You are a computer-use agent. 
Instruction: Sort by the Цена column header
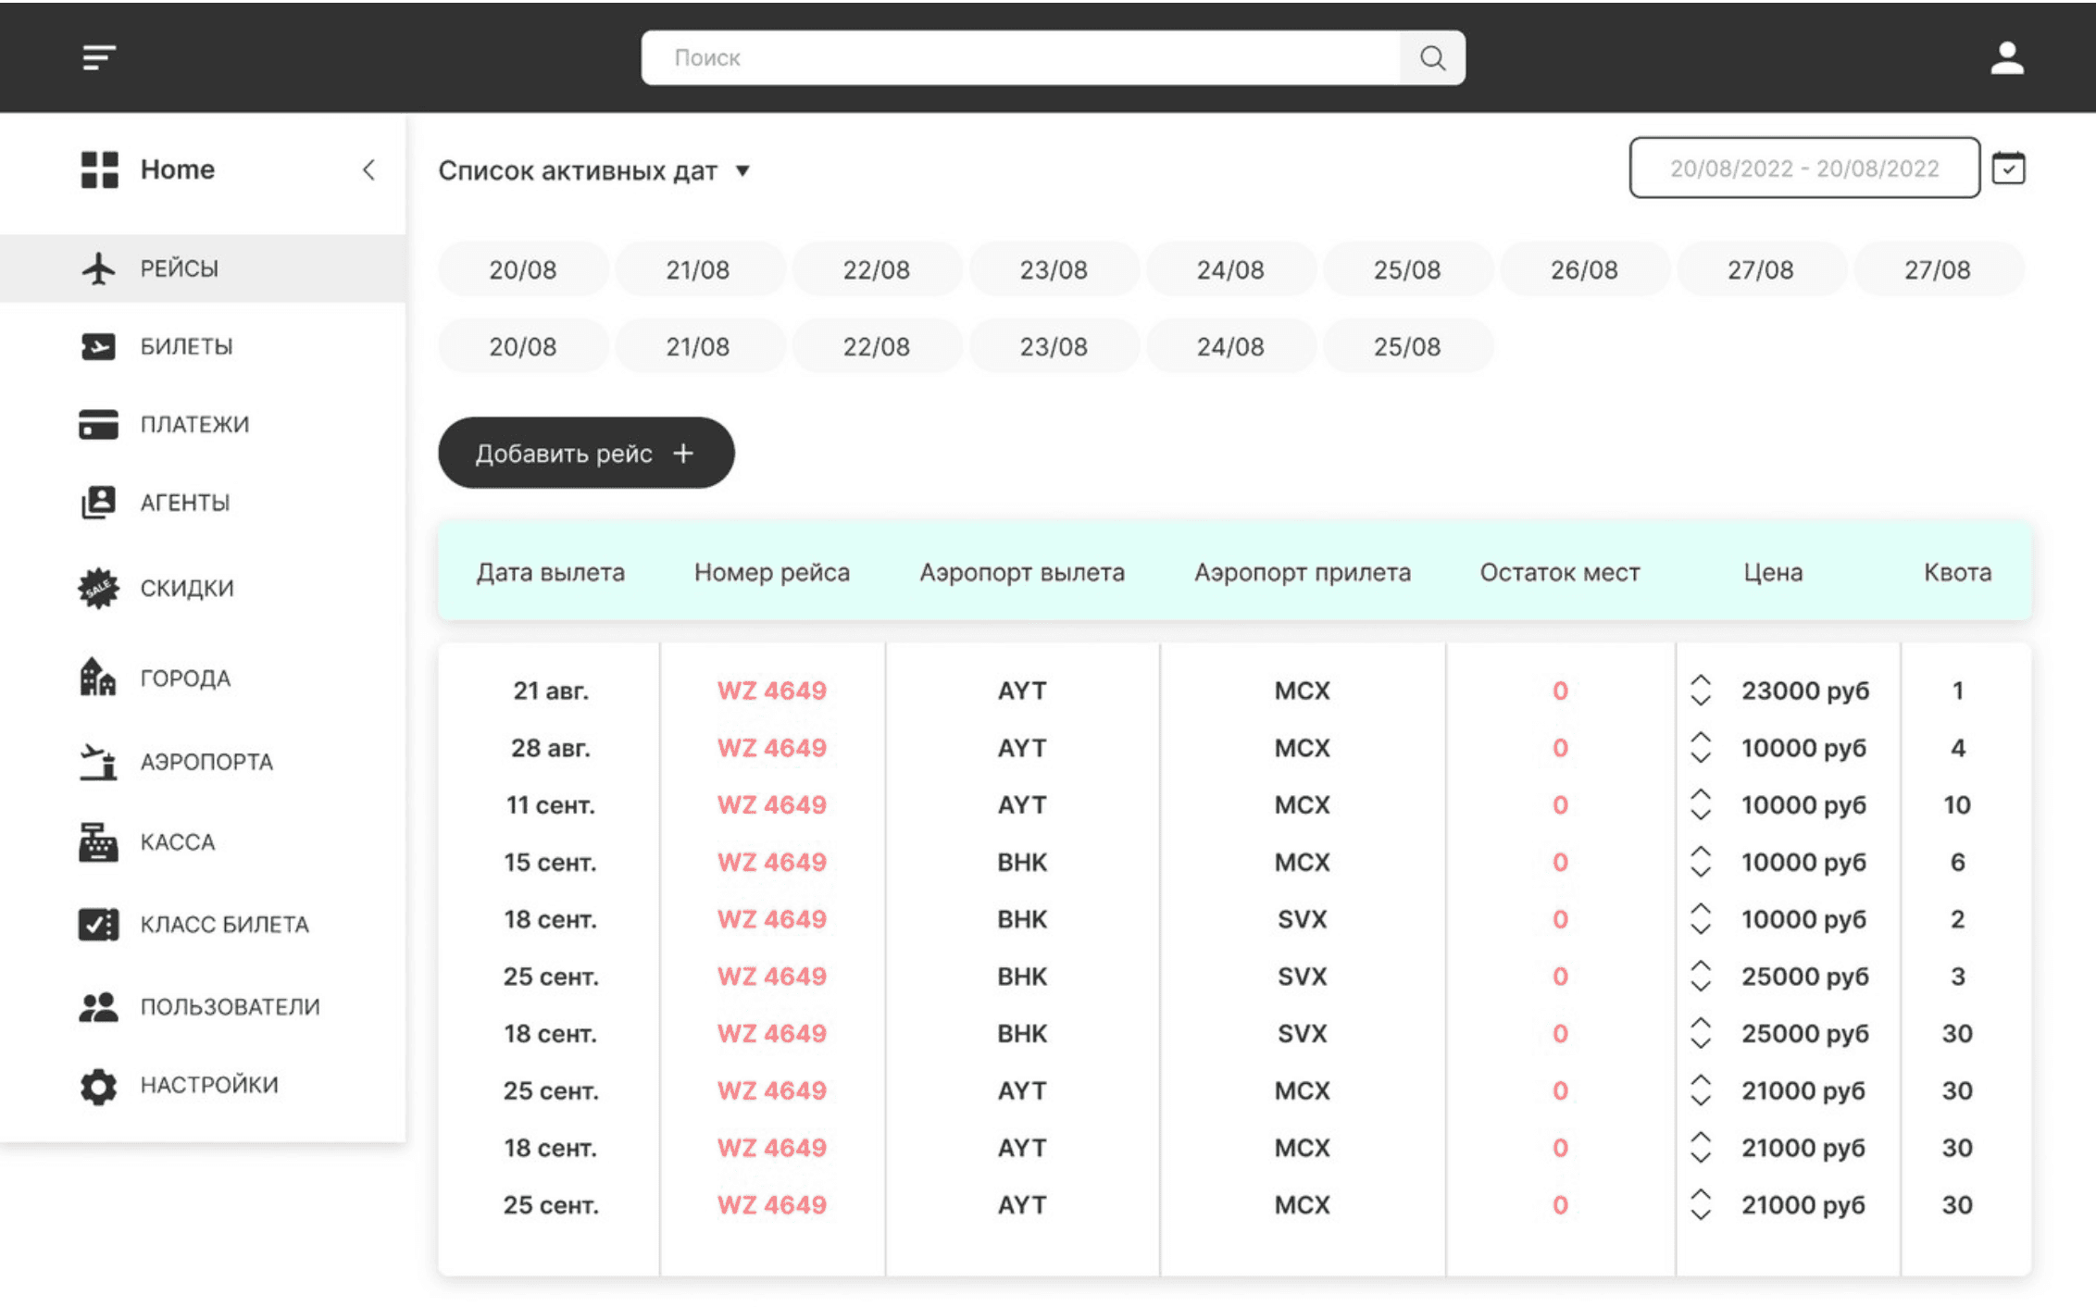pos(1773,572)
